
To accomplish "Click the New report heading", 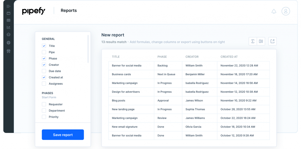I will click(x=113, y=35).
